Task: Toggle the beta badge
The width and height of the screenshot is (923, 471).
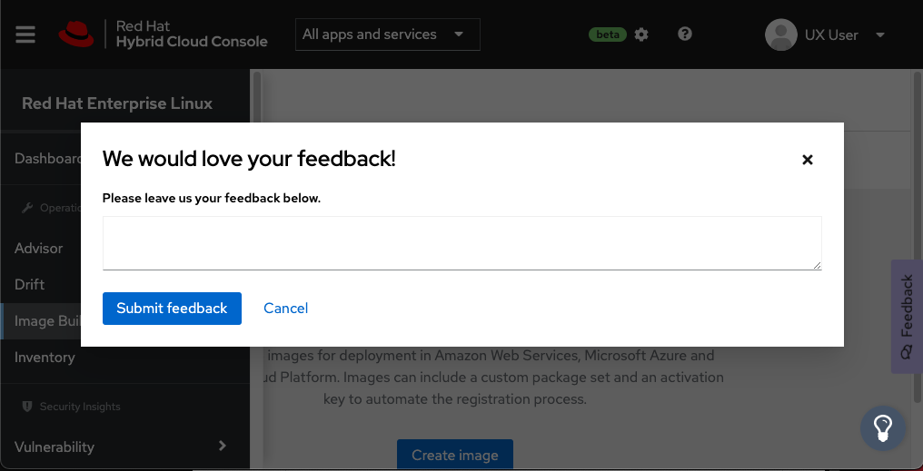Action: [x=608, y=34]
